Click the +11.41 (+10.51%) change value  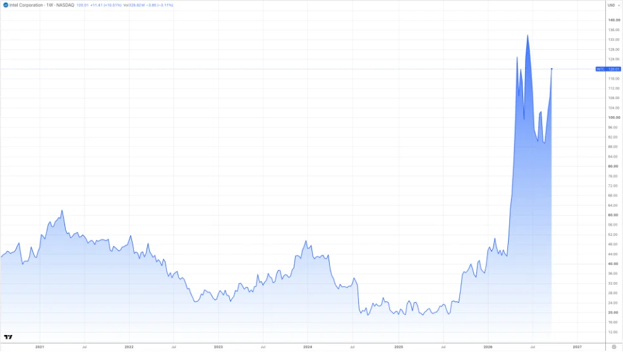(x=106, y=5)
